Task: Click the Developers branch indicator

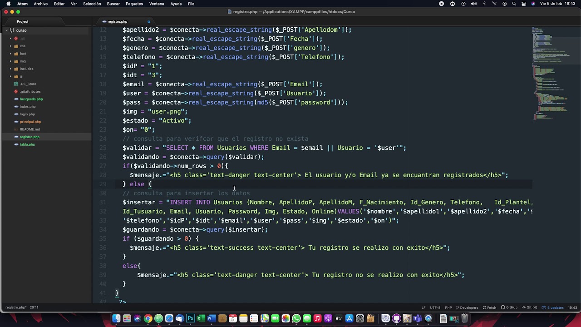Action: click(x=468, y=307)
